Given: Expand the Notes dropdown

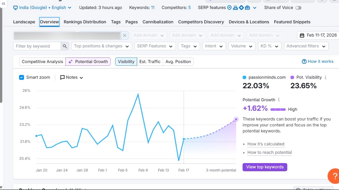Looking at the screenshot, I should coord(72,77).
